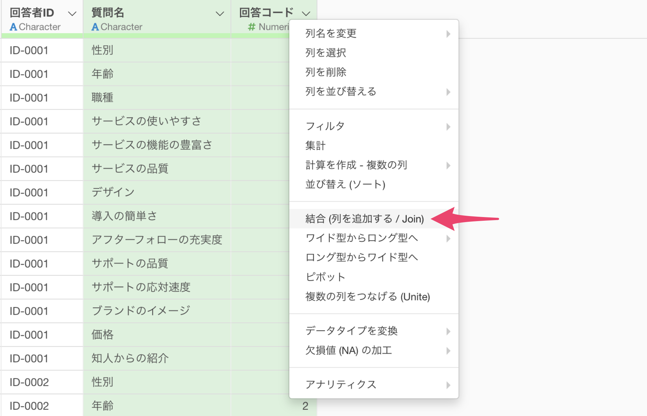Choose ロング型からワイド型へ menu item

click(361, 257)
